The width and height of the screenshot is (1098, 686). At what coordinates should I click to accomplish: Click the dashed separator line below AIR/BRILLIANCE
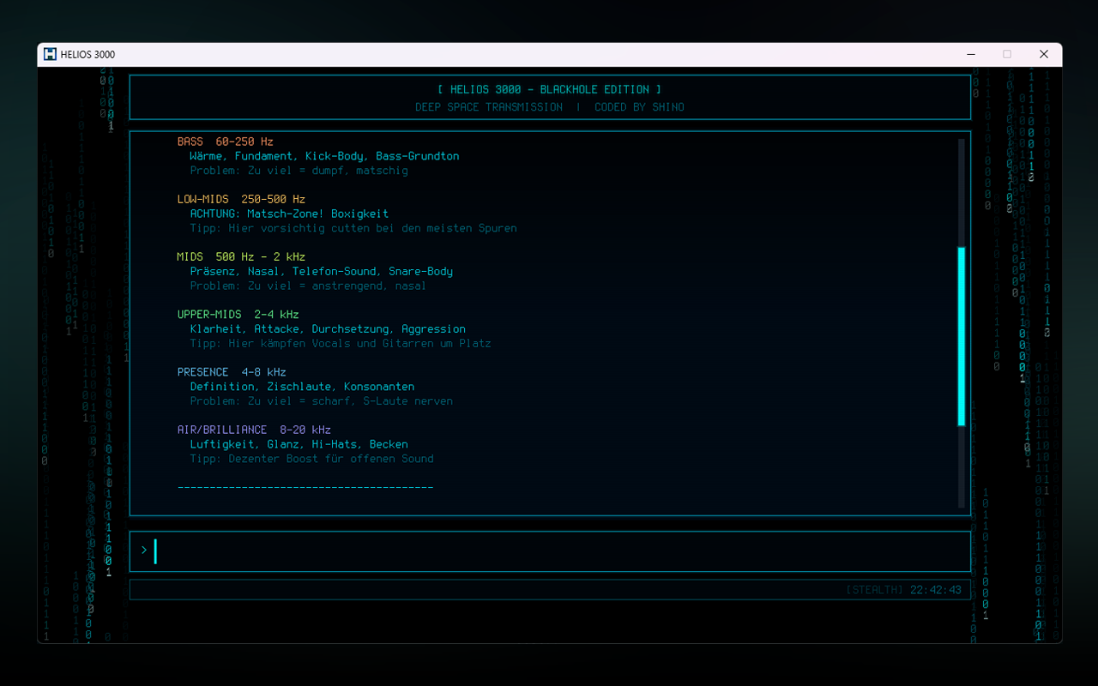click(305, 486)
